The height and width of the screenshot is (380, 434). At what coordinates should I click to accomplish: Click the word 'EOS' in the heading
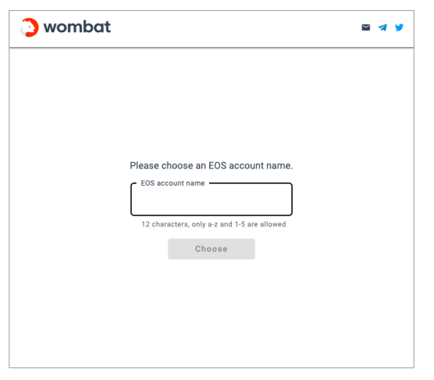pyautogui.click(x=217, y=165)
